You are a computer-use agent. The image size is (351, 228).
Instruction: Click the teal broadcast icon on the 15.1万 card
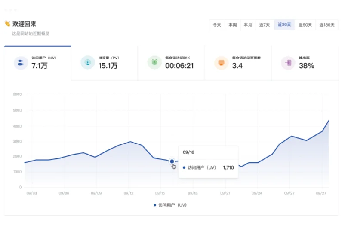(87, 63)
